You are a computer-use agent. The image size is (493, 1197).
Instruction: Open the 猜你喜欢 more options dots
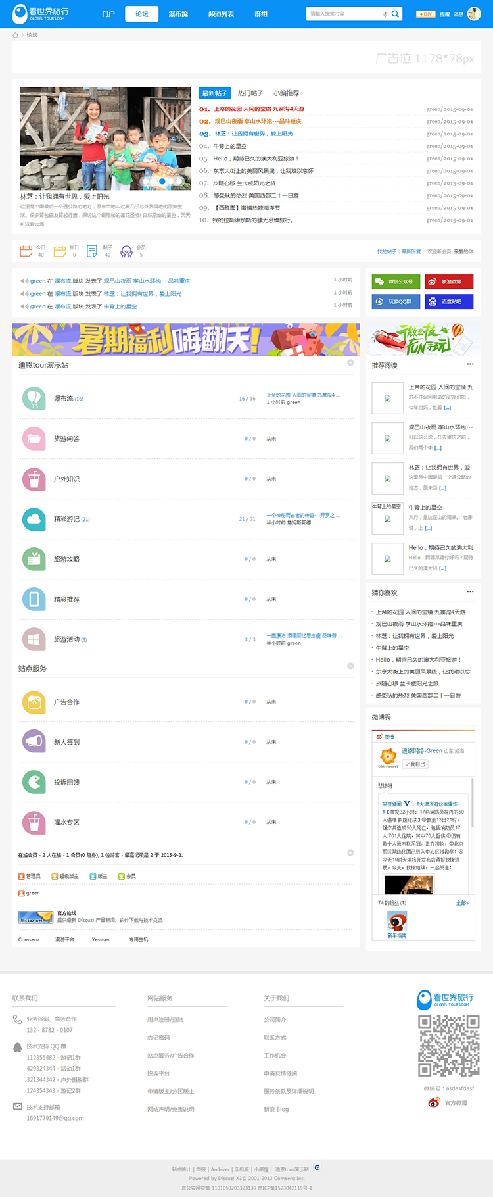coord(470,591)
